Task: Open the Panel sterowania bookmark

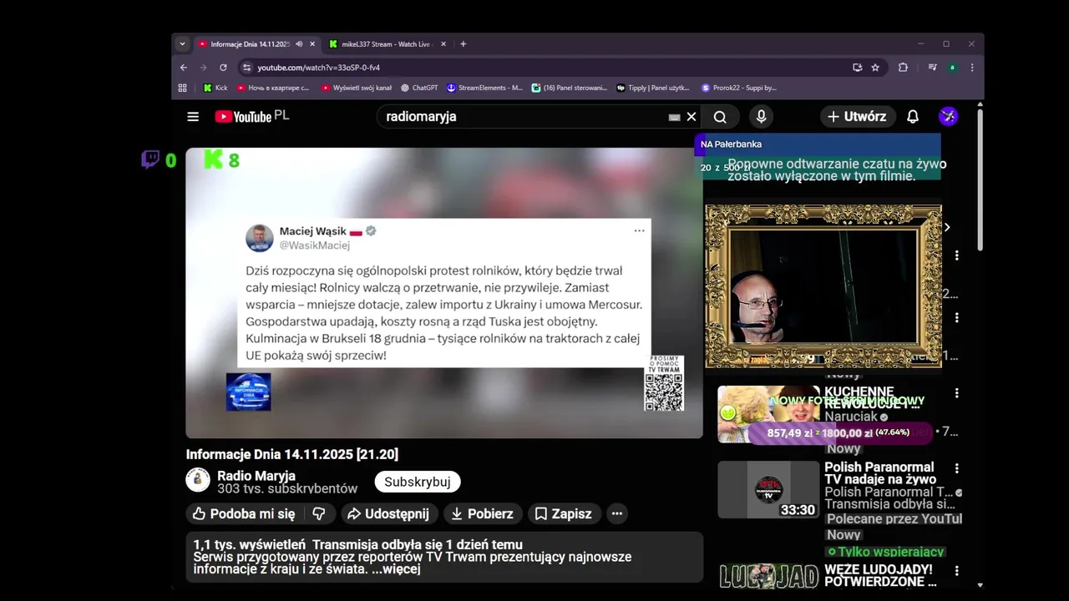Action: [x=570, y=88]
